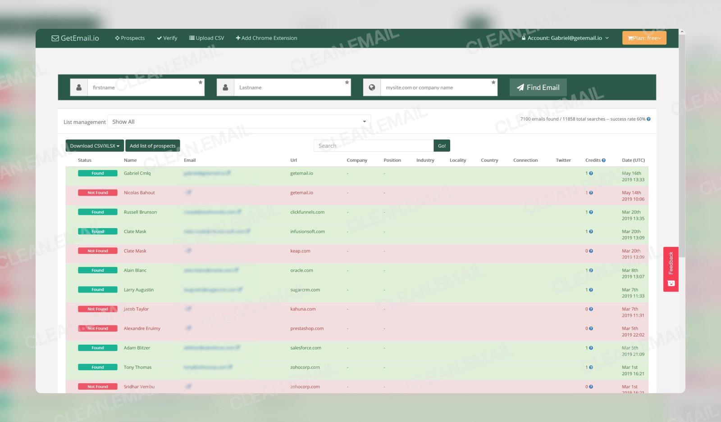Expand the Download CSV/XLSX dropdown
This screenshot has height=422, width=721.
point(95,145)
